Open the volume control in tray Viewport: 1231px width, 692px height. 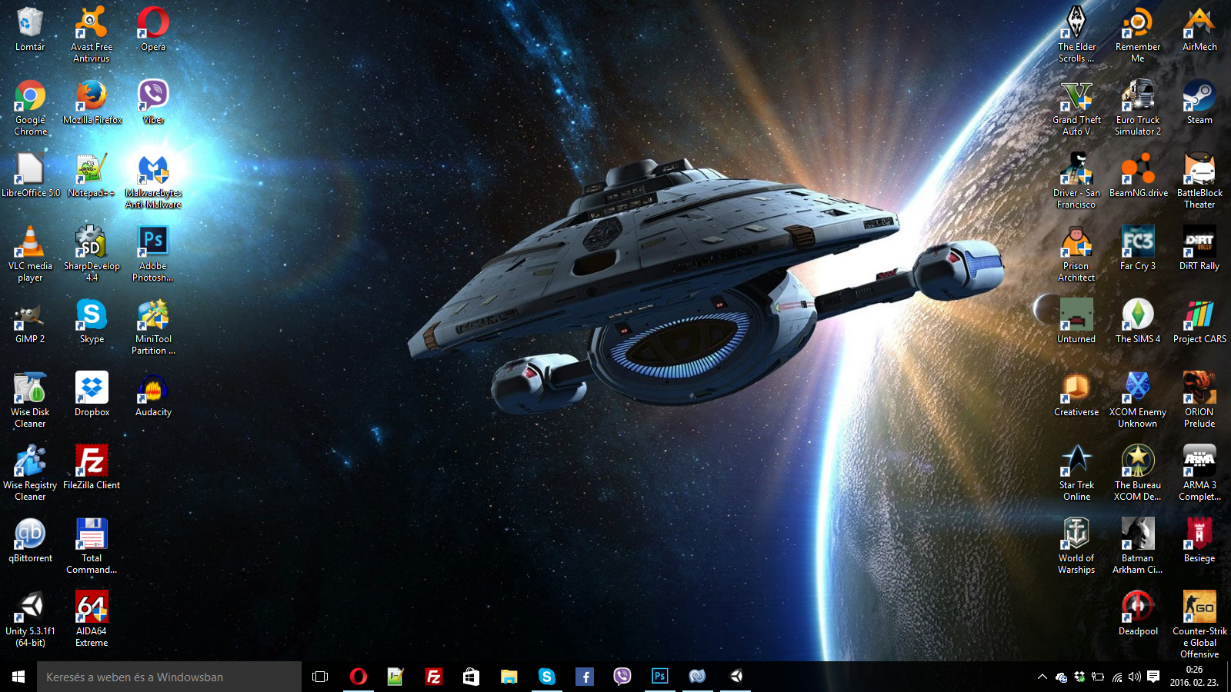pos(1134,677)
